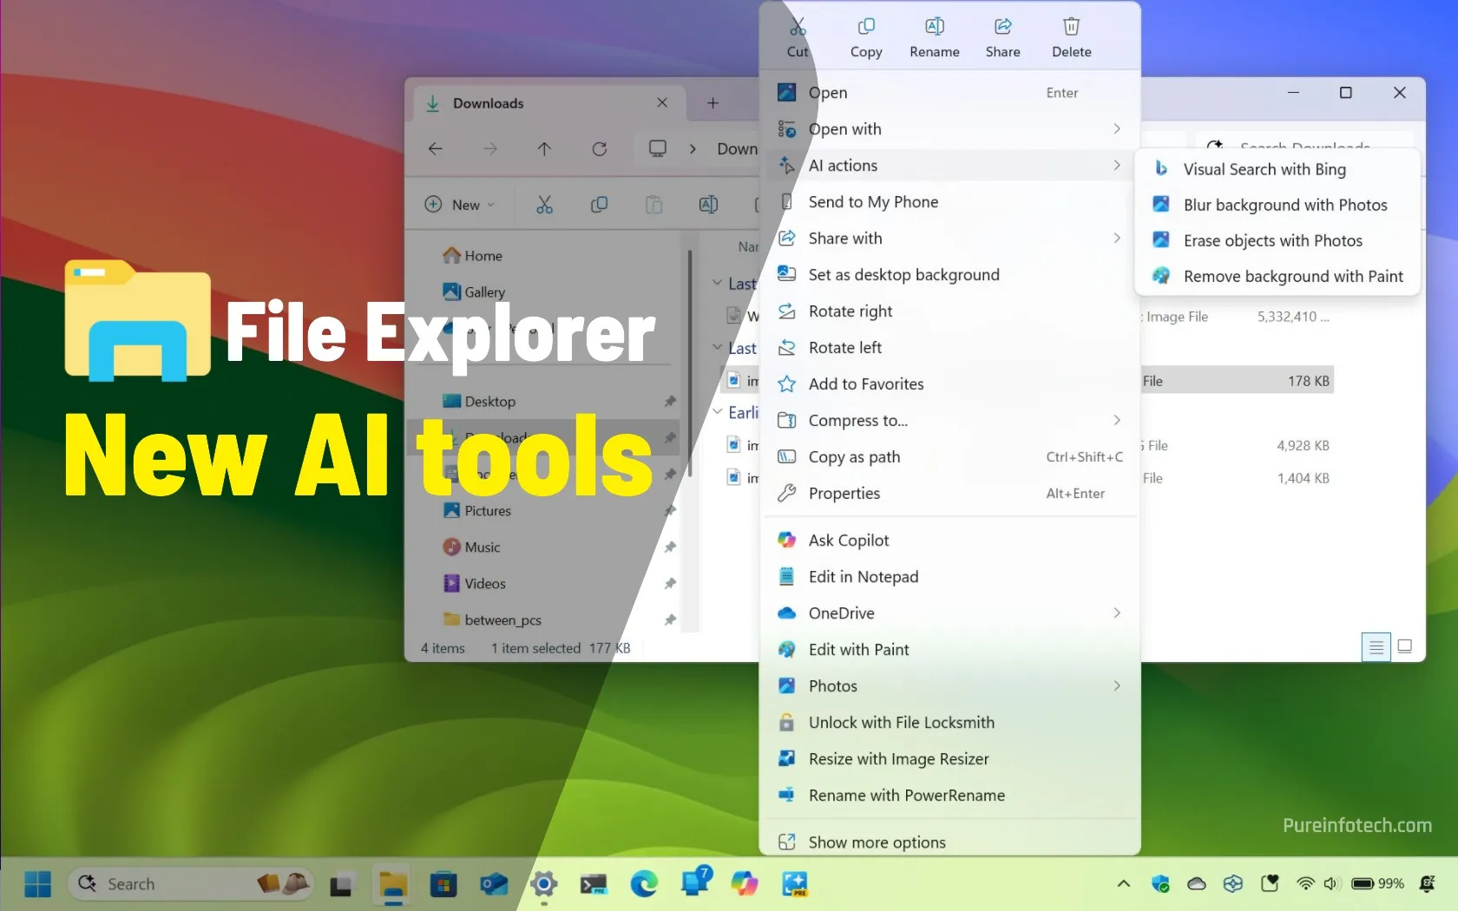
Task: Choose Edit in Notepad
Action: 950,577
